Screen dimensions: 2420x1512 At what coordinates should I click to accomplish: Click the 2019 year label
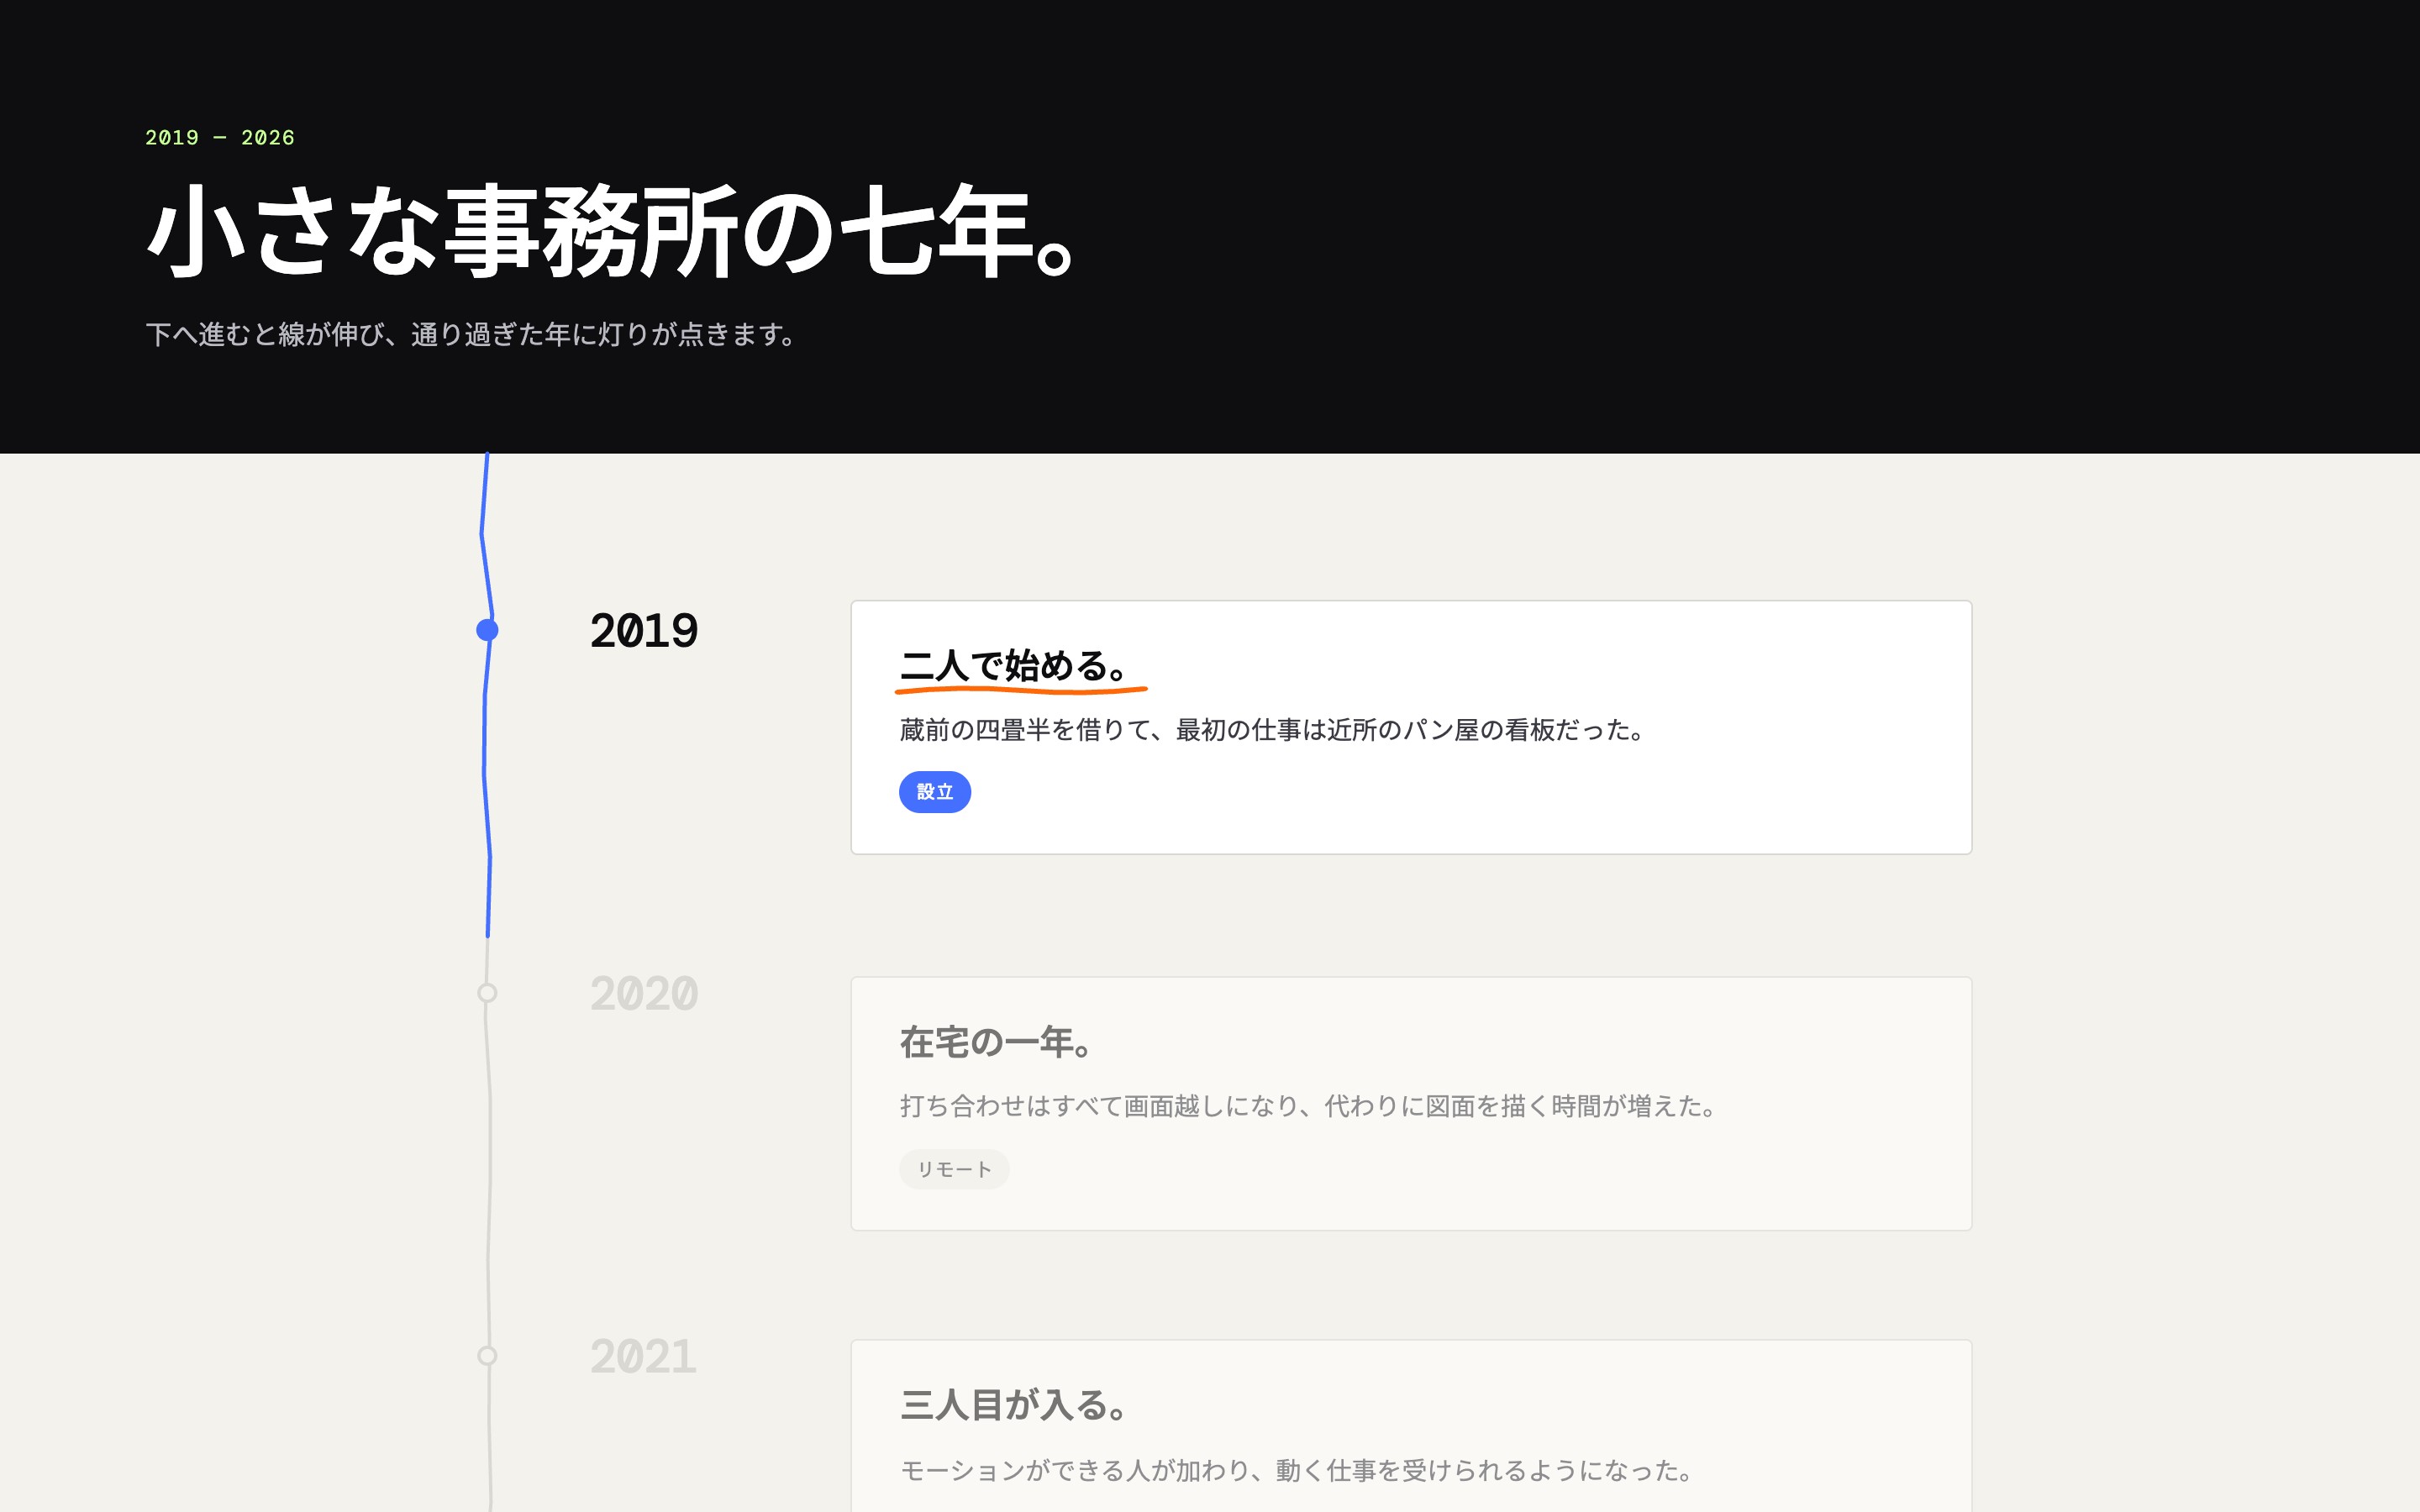pos(644,631)
